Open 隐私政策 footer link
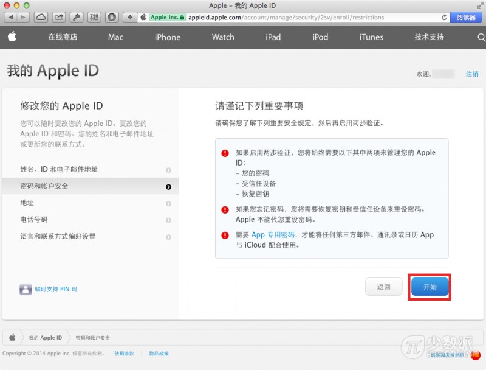Viewport: 486px width, 370px height. tap(159, 354)
